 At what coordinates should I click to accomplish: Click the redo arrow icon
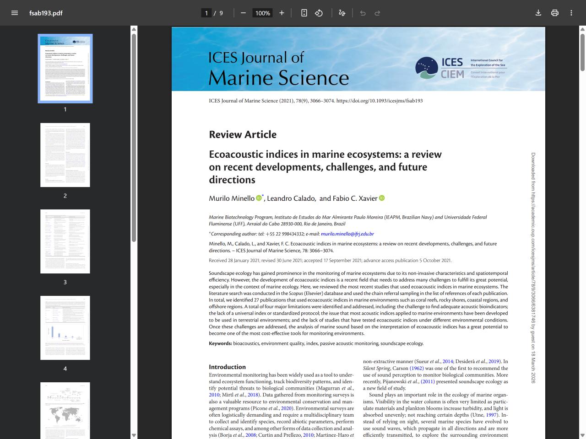coord(377,13)
